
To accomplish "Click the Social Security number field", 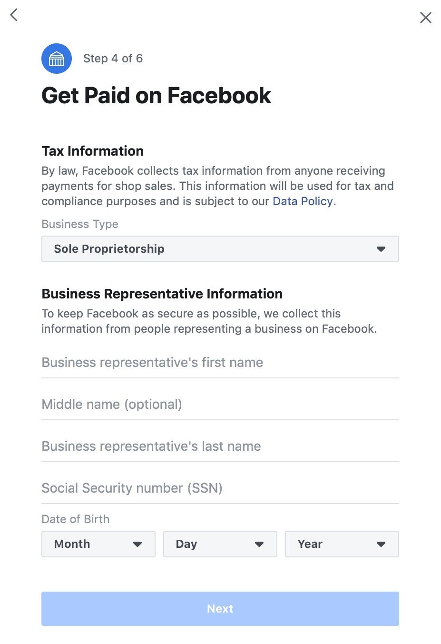I will point(220,488).
